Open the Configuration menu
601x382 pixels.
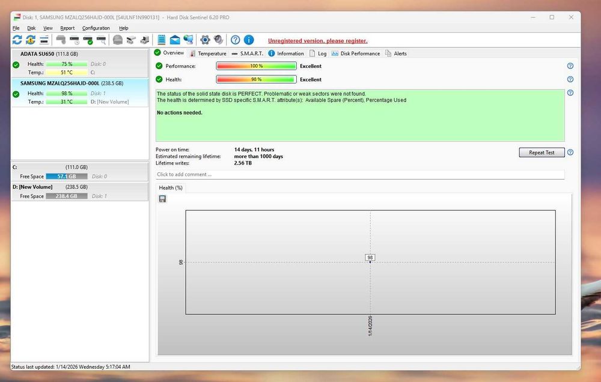coord(96,28)
